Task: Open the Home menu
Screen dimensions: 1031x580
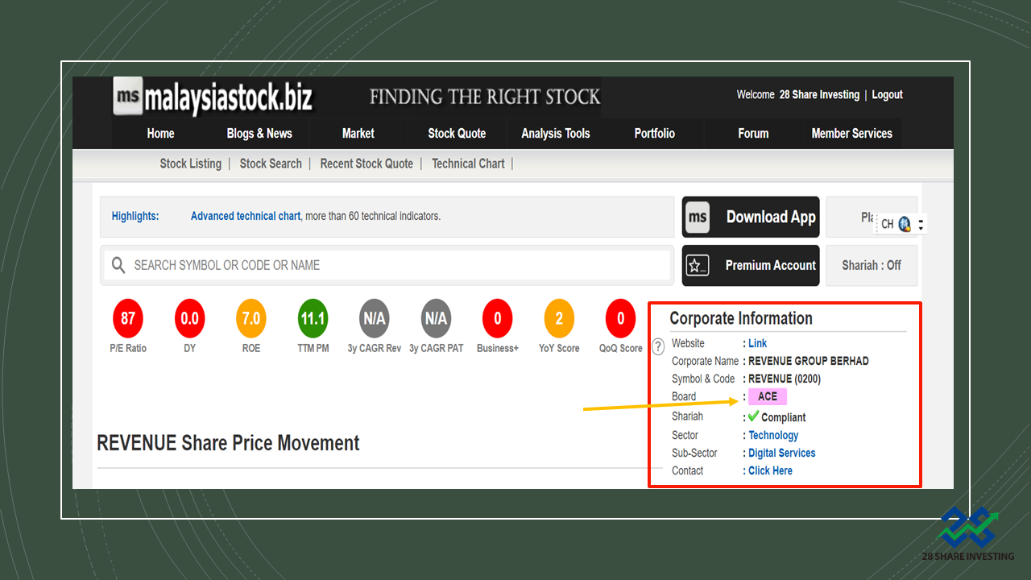Action: point(160,134)
